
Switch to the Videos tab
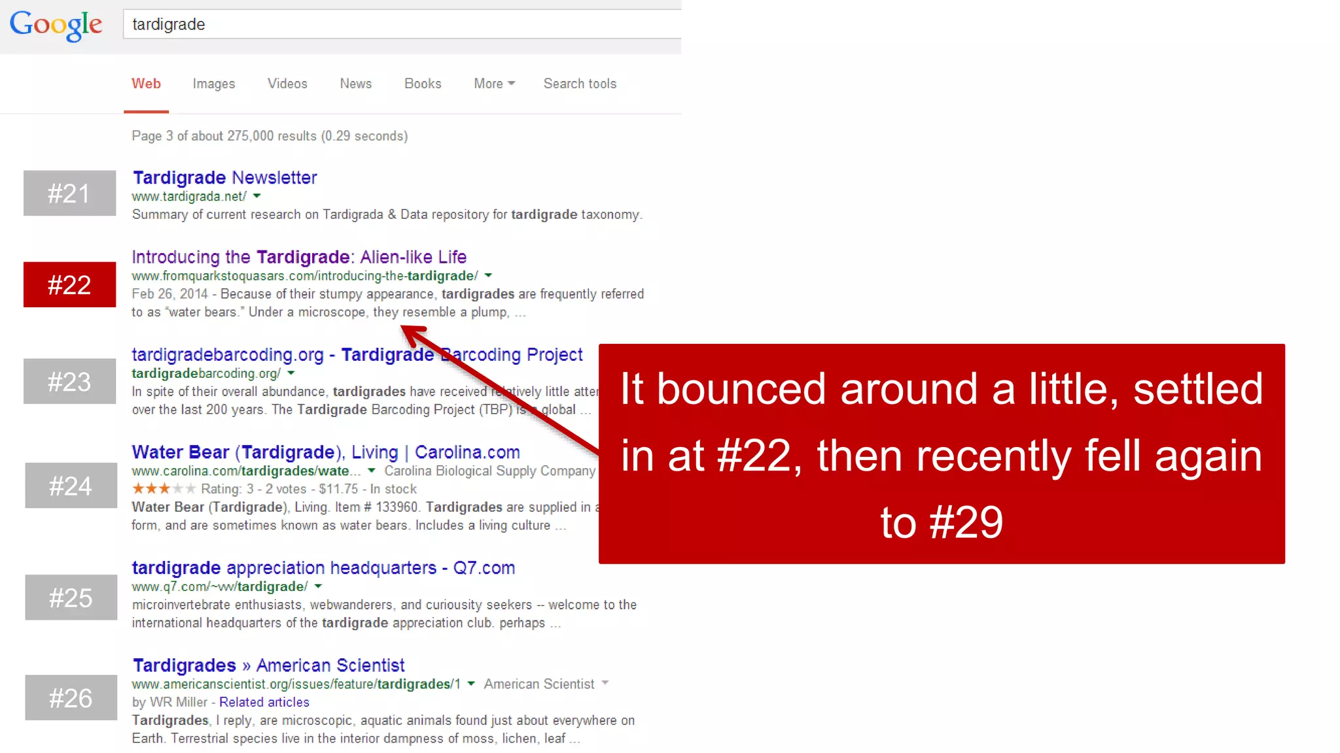[x=287, y=84]
